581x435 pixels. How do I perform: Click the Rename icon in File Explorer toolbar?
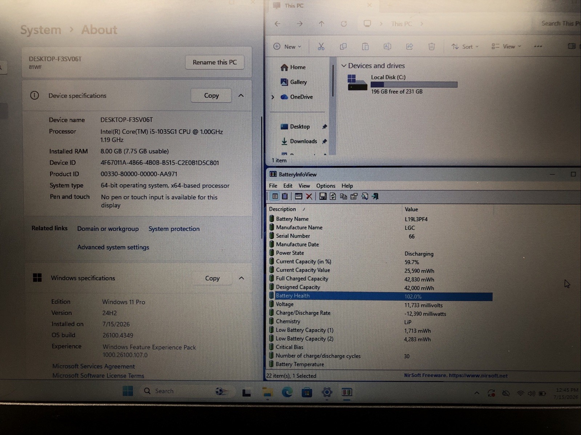click(387, 46)
